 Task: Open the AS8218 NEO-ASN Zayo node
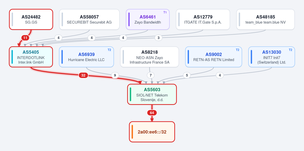pos(149,57)
